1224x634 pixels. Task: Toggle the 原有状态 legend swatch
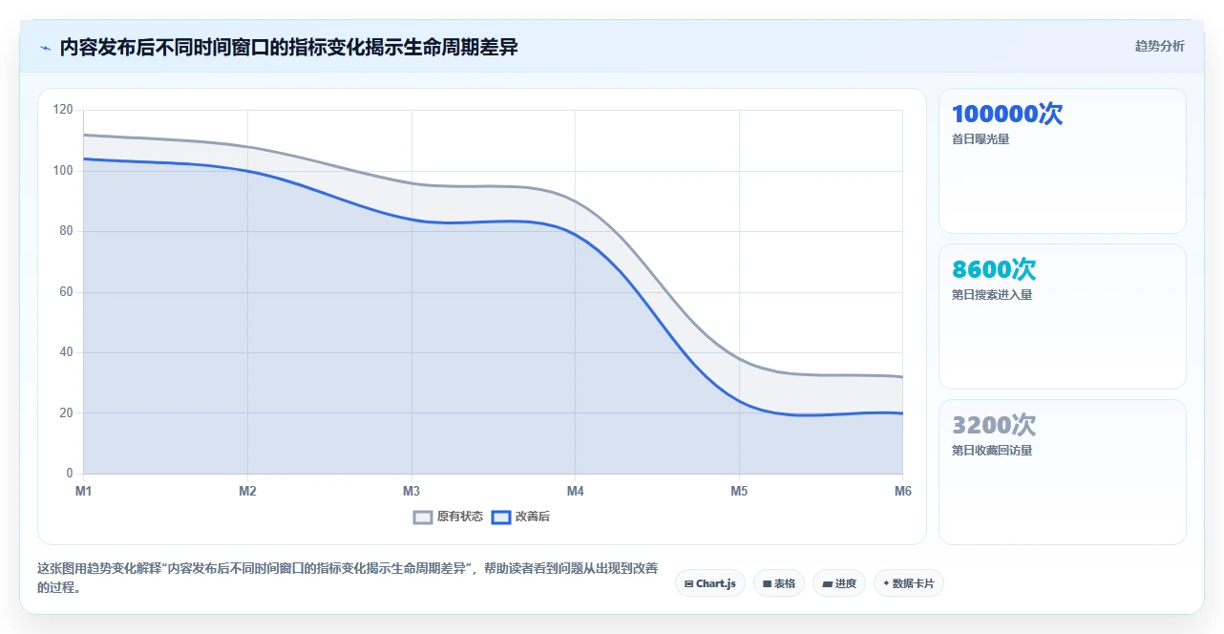click(423, 518)
